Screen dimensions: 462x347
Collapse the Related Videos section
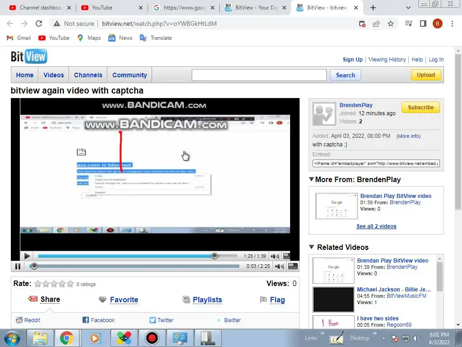click(x=311, y=247)
